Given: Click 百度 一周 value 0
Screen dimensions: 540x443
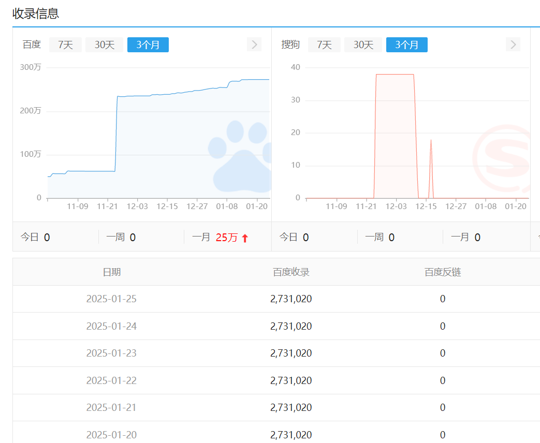Looking at the screenshot, I should (x=133, y=238).
